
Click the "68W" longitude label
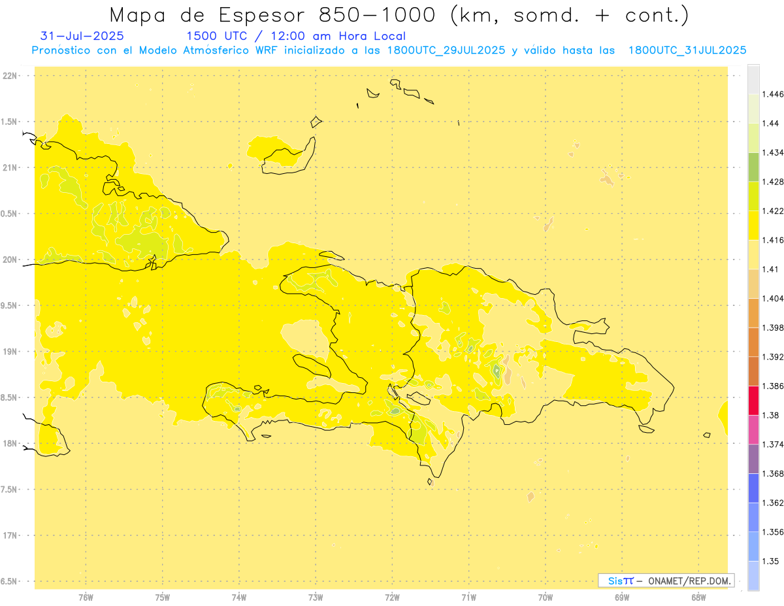(698, 598)
